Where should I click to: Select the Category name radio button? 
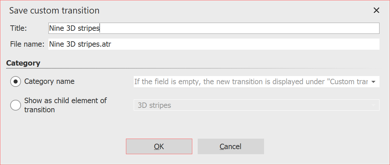point(16,81)
